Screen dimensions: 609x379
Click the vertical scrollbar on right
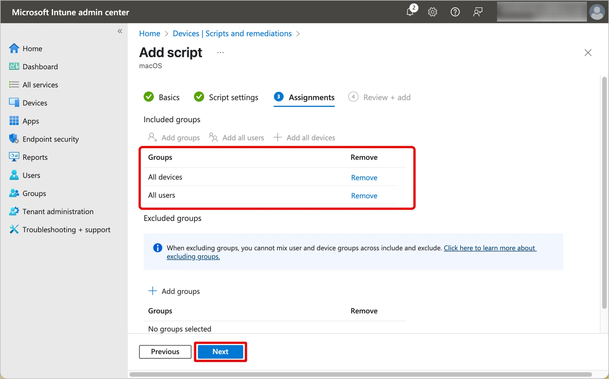tap(604, 193)
